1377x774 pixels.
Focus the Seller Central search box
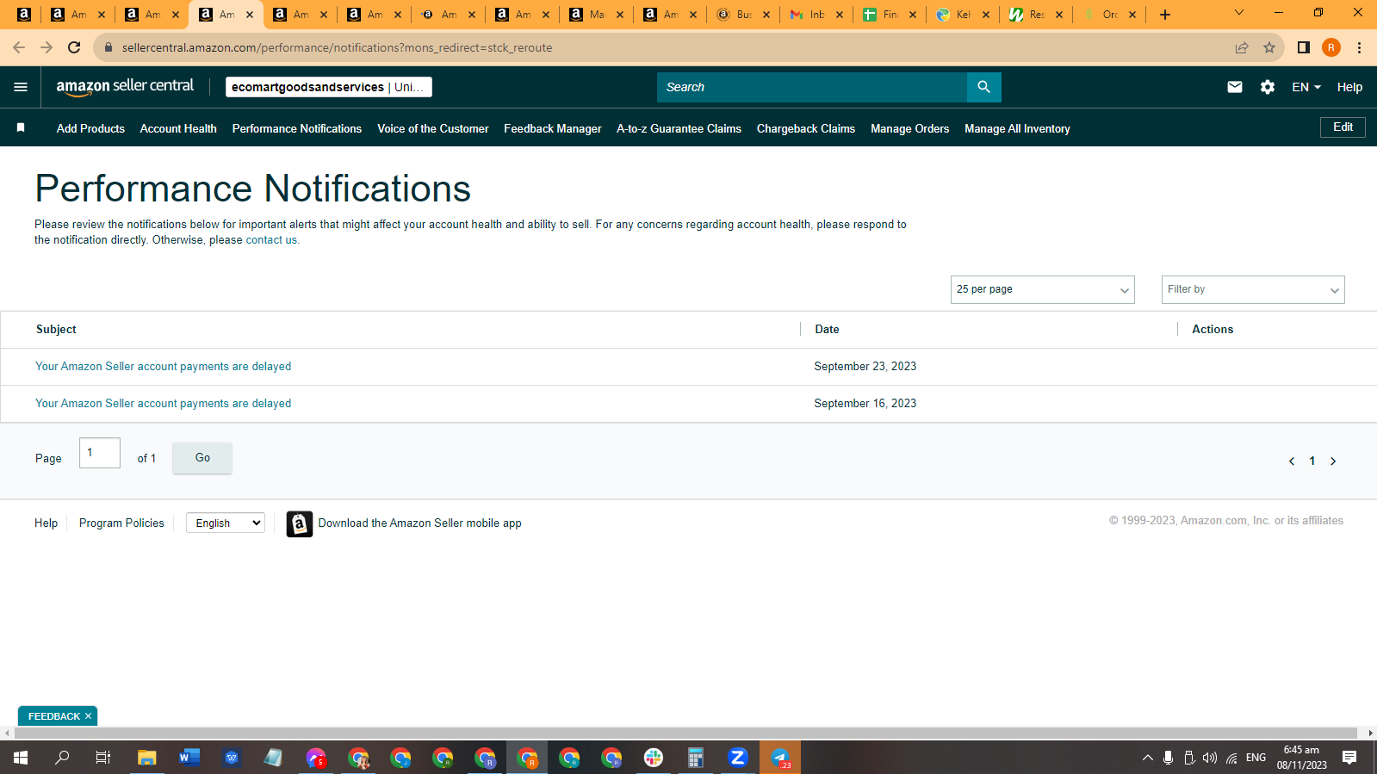(812, 87)
